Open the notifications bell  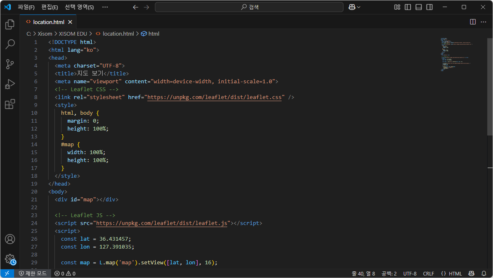tap(484, 273)
